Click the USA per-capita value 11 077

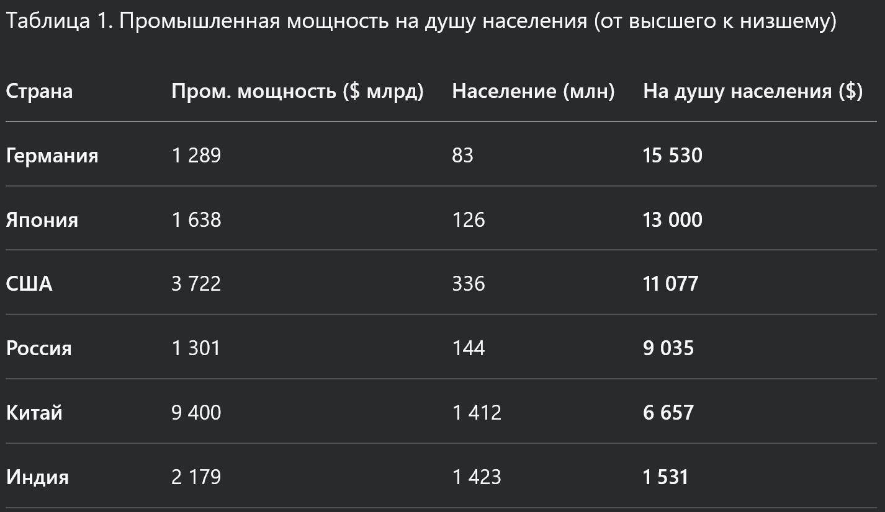pos(670,284)
